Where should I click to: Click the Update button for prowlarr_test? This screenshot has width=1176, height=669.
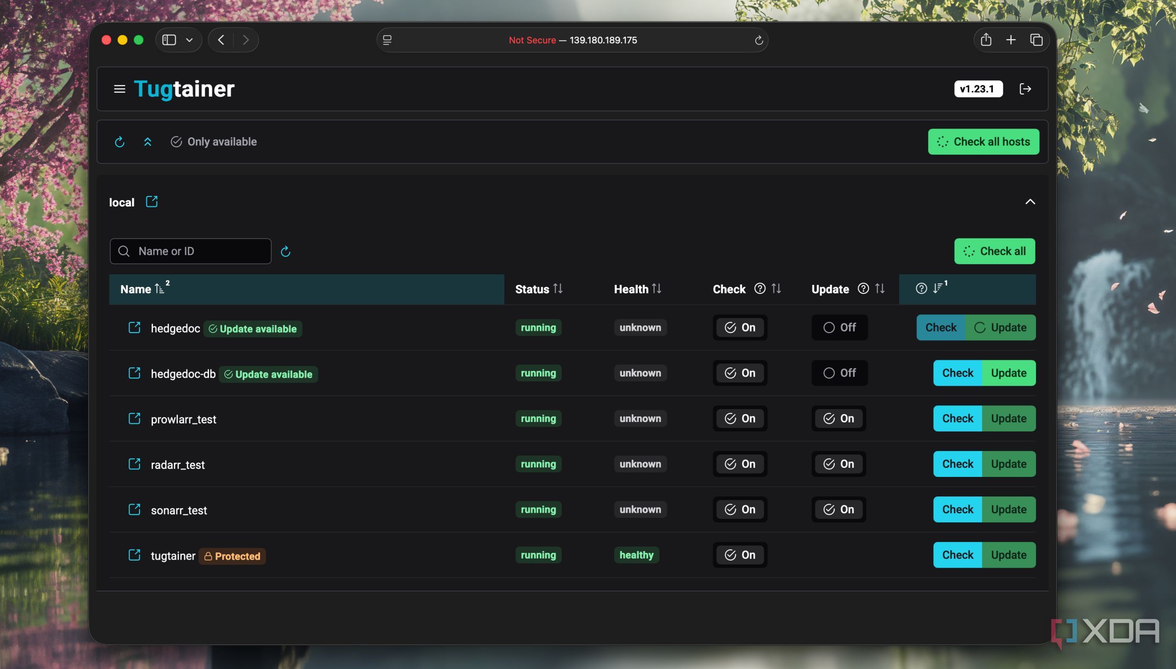[x=1009, y=419]
